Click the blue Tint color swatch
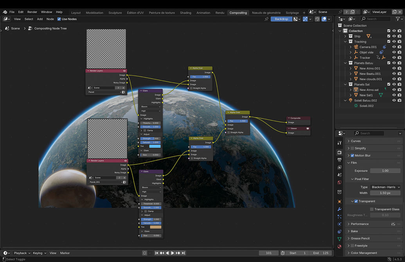 pyautogui.click(x=155, y=146)
